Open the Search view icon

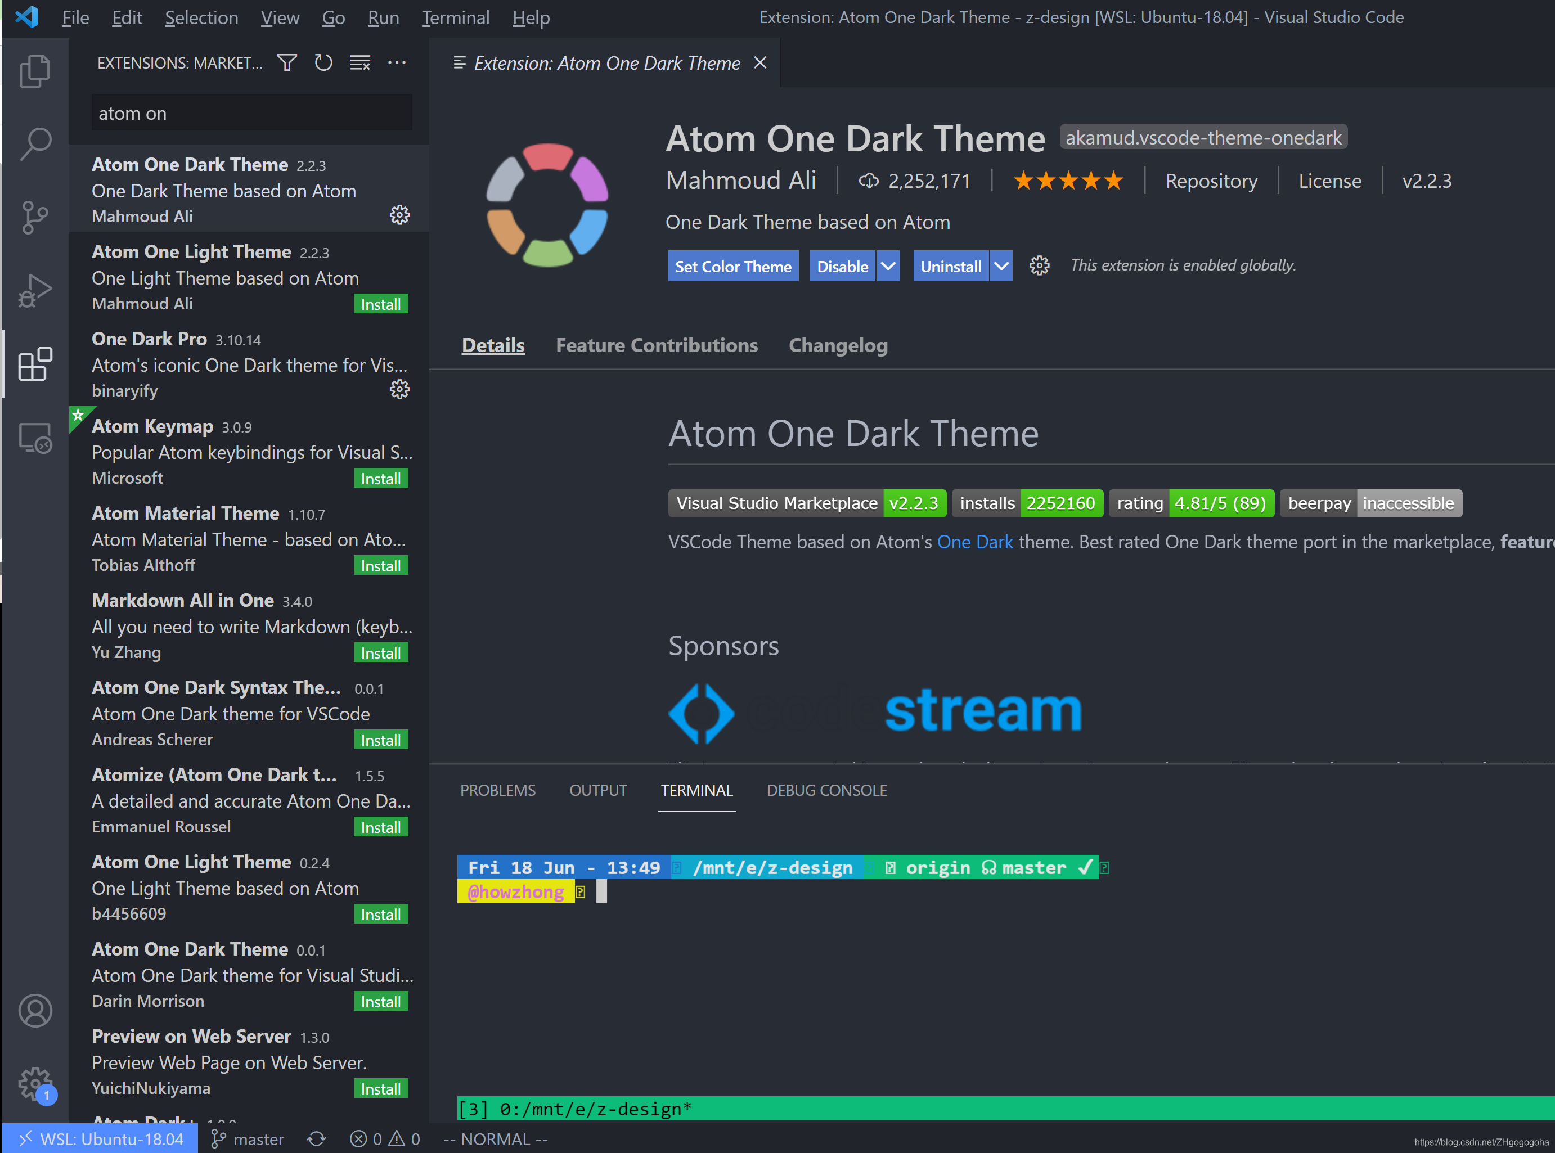35,144
